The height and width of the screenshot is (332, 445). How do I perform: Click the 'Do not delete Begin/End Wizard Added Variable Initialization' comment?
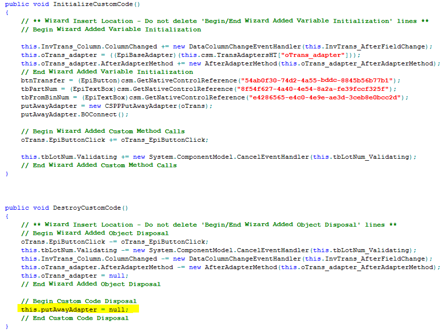225,21
